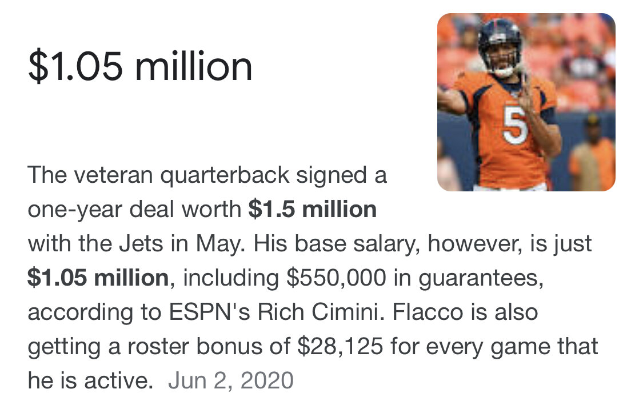
Task: Click the large "$1.05 million" answer heading
Action: (140, 66)
